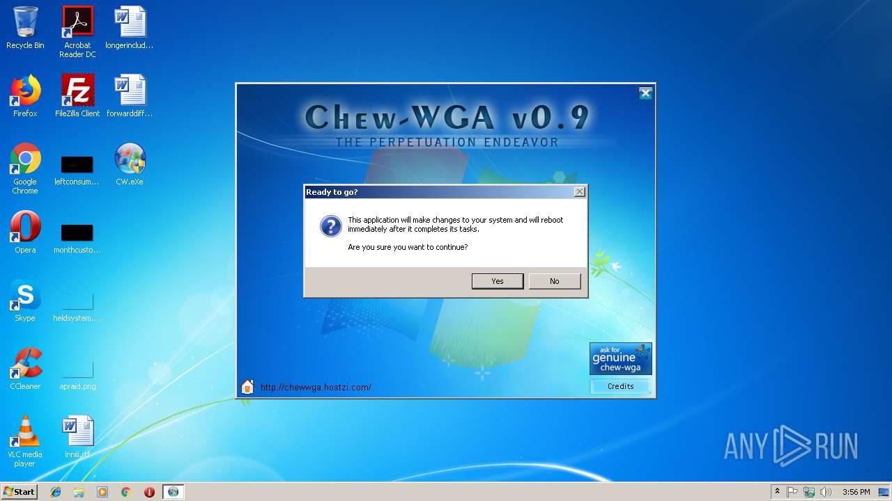892x501 pixels.
Task: Launch Skype desktop shortcut
Action: coord(25,301)
